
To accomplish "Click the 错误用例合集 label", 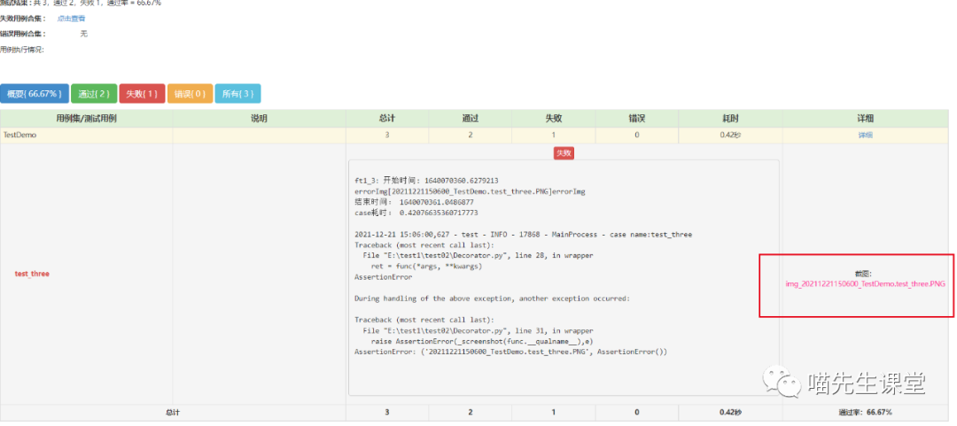I will point(22,34).
